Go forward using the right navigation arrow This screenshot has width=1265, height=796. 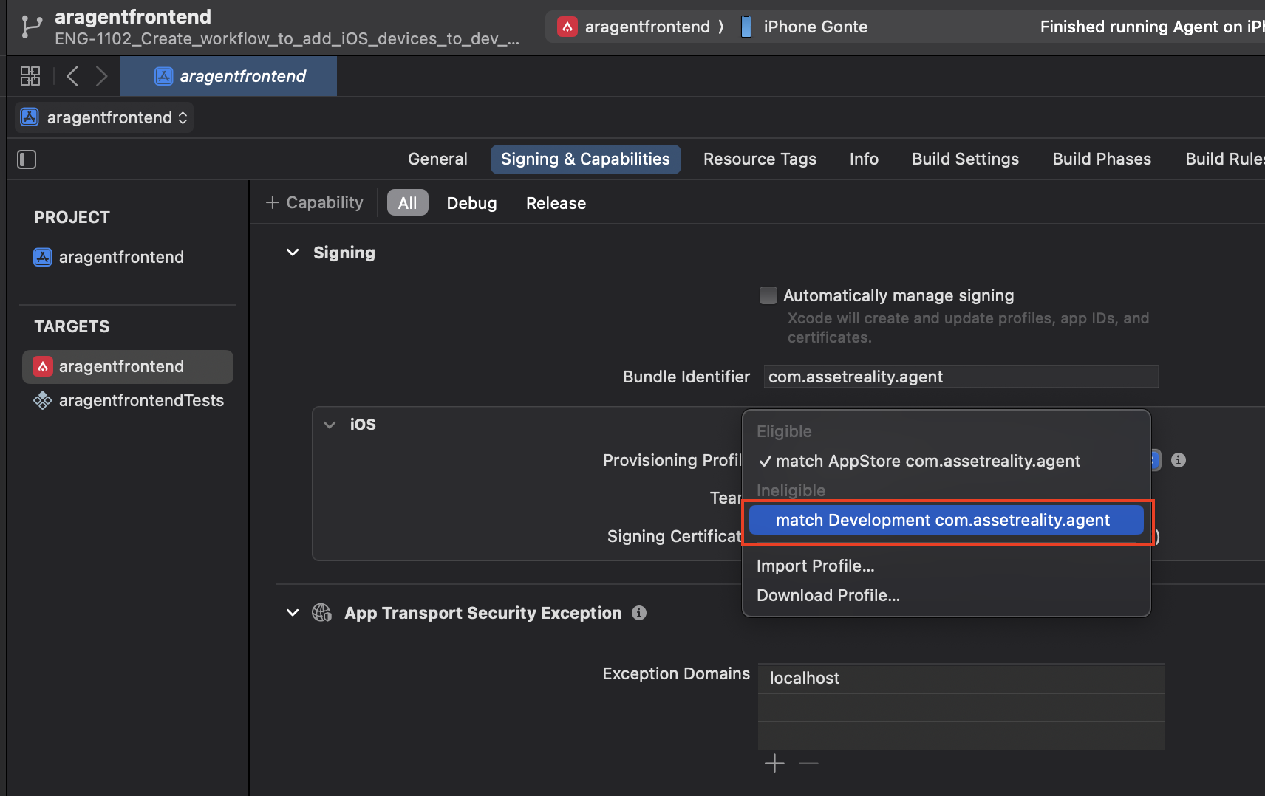tap(102, 76)
